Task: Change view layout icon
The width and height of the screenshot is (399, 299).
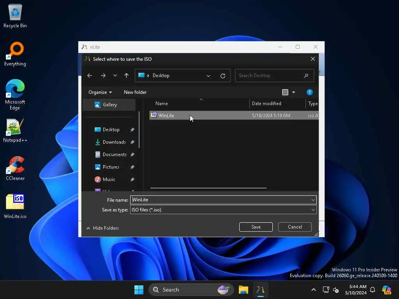Action: pyautogui.click(x=285, y=92)
